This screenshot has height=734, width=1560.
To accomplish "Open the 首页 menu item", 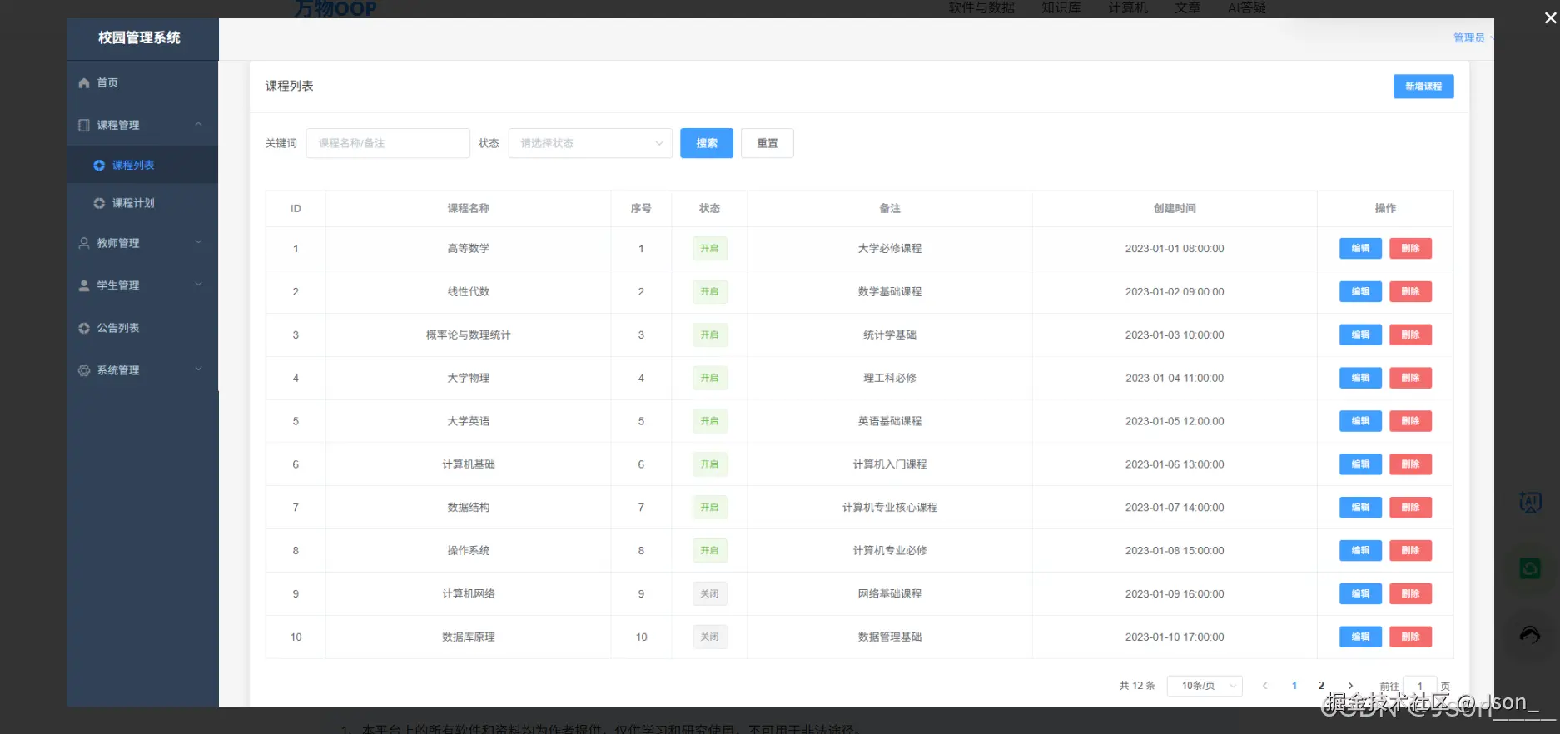I will click(142, 83).
